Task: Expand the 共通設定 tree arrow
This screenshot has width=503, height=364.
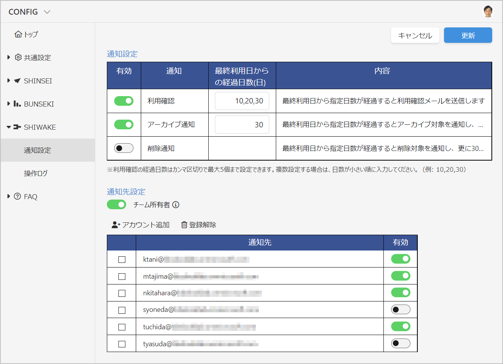Action: pos(9,58)
